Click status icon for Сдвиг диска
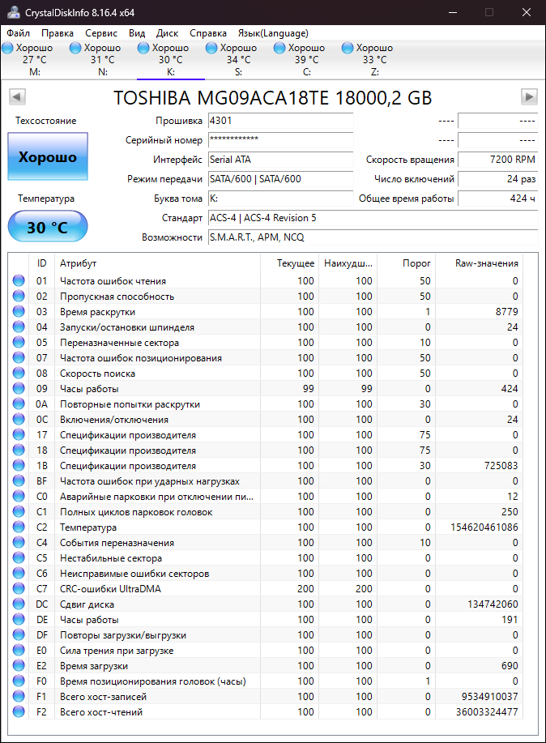The image size is (546, 743). 19,604
